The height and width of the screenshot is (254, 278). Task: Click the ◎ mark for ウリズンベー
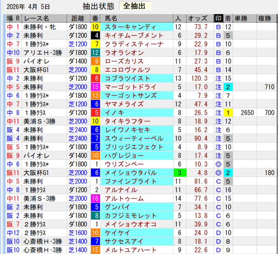(219, 164)
